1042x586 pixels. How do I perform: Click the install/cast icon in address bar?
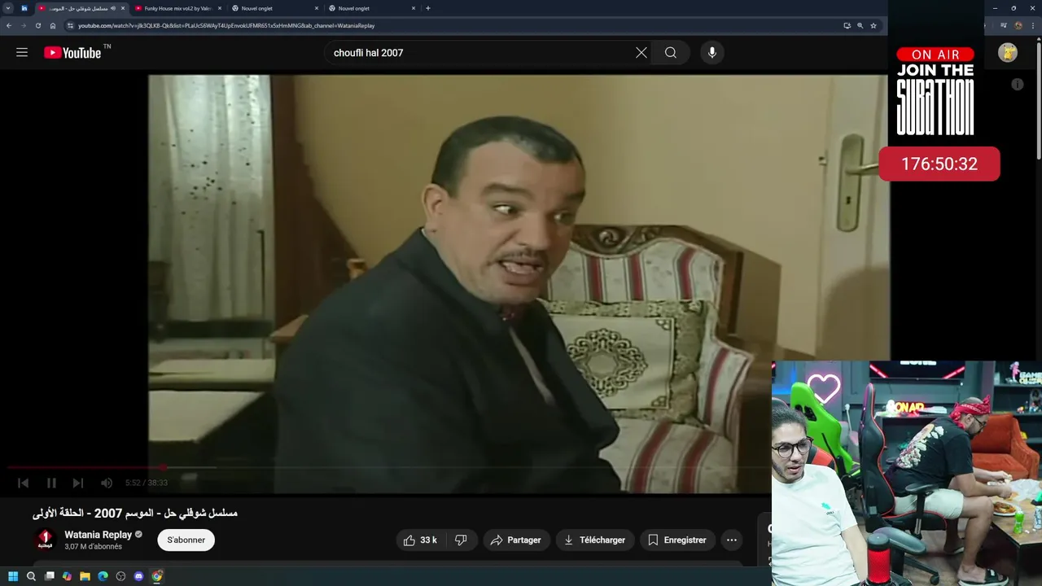[847, 25]
